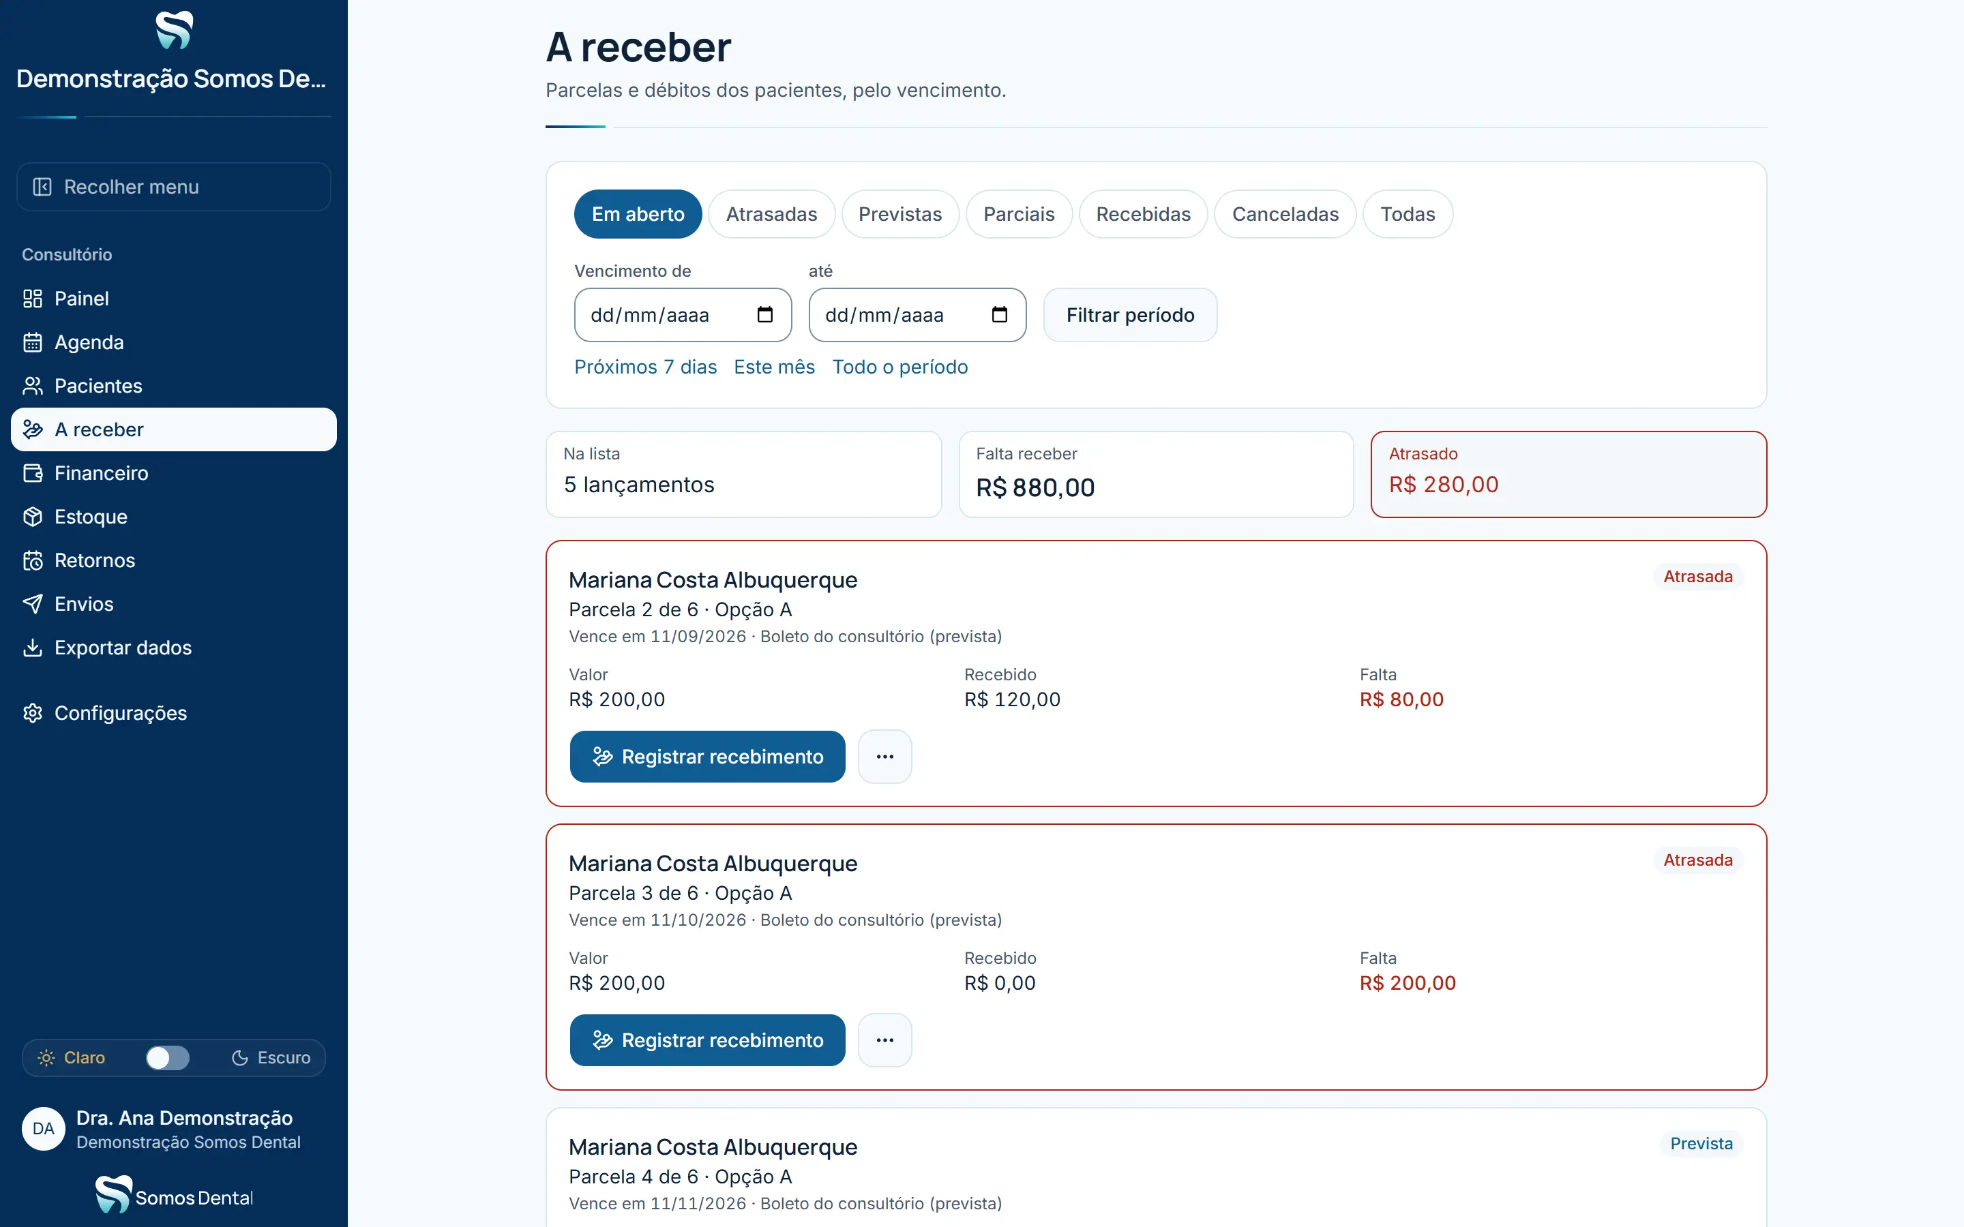Open the Painel menu item

[174, 299]
